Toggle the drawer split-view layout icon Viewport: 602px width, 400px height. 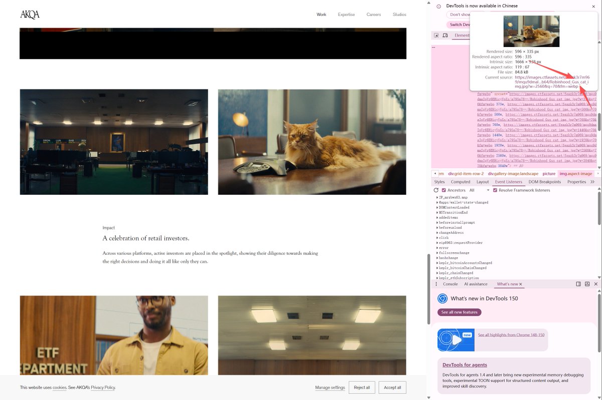[578, 284]
